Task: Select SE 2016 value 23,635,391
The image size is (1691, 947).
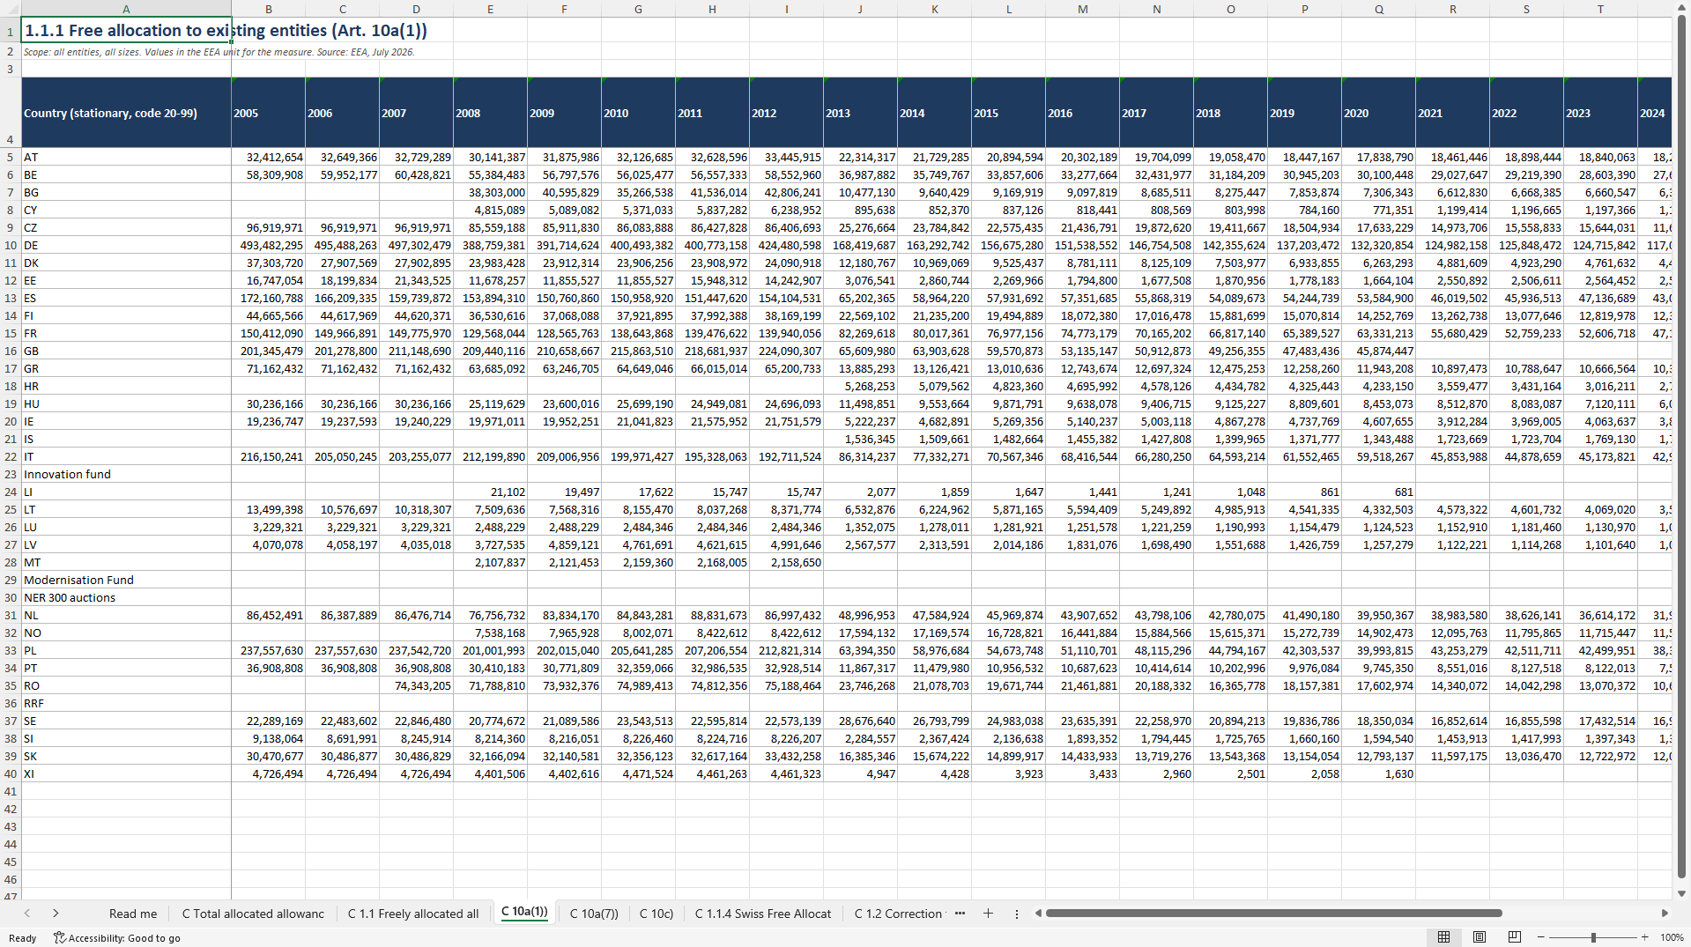Action: 1082,721
